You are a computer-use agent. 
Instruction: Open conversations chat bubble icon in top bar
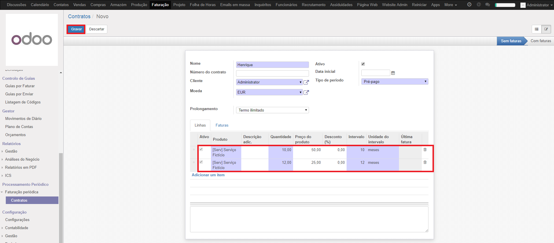[x=487, y=5]
